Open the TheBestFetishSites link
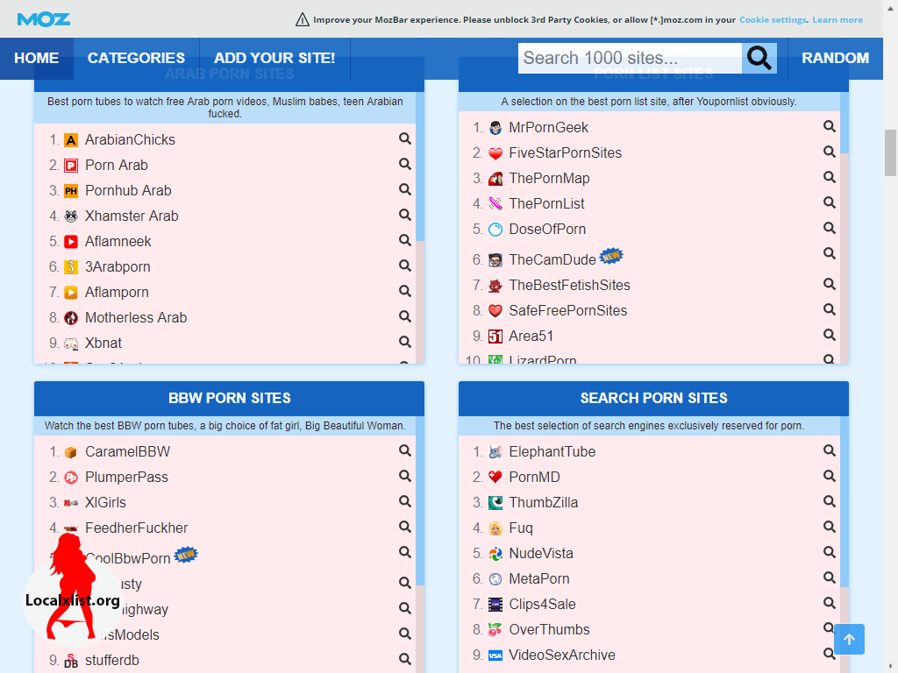This screenshot has width=898, height=673. [570, 285]
